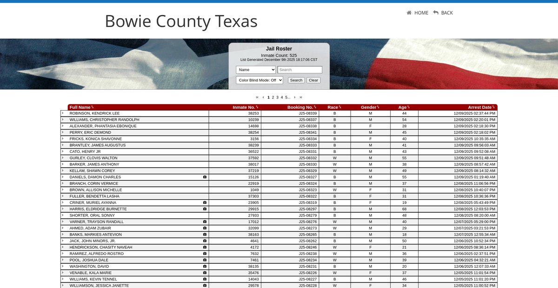Open photo icon for AHMED, ADAM ZUBAIR
This screenshot has height=288, width=558.
pos(205,228)
